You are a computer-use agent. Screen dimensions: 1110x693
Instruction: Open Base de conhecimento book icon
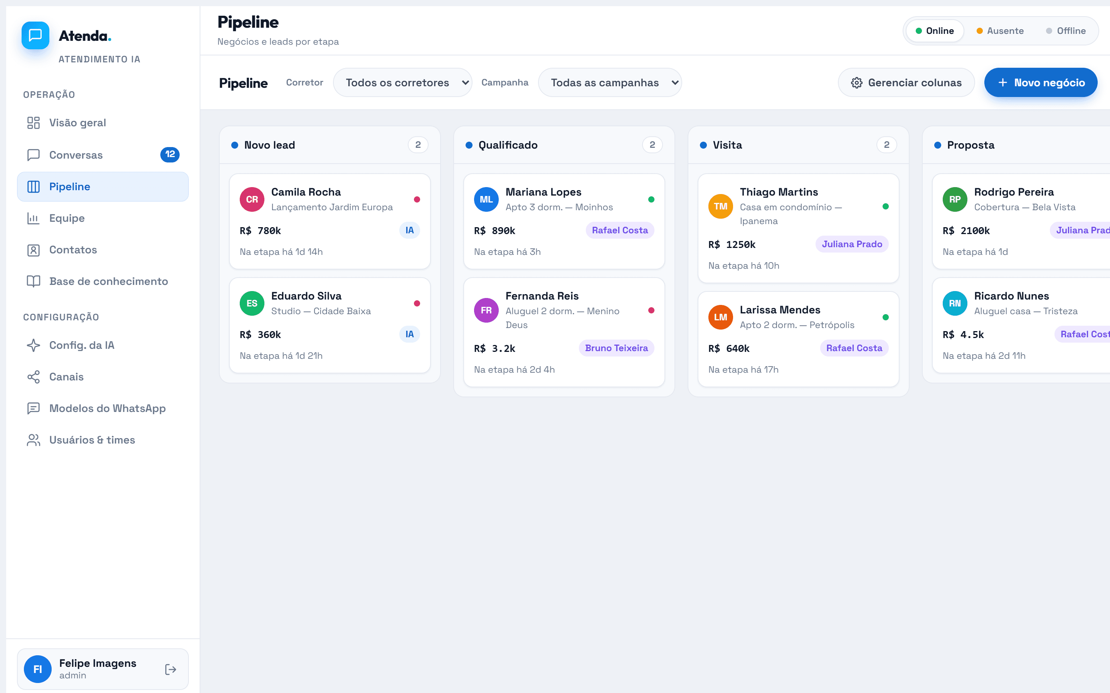point(34,281)
